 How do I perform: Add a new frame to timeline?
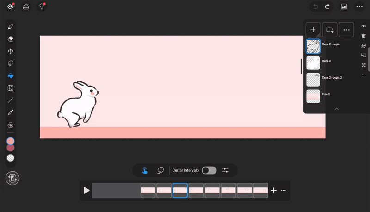273,191
